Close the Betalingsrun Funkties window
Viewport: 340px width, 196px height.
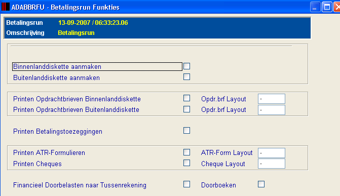tap(337, 7)
